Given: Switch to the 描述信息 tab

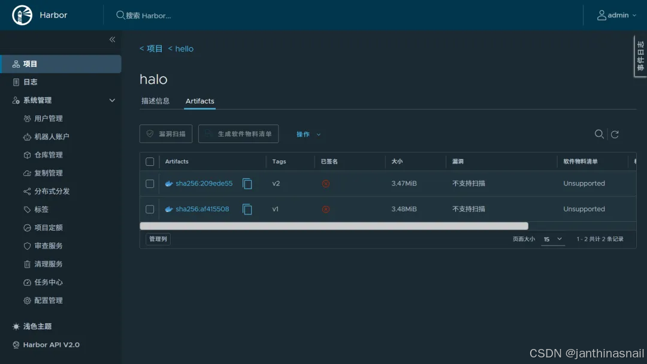Looking at the screenshot, I should point(156,101).
